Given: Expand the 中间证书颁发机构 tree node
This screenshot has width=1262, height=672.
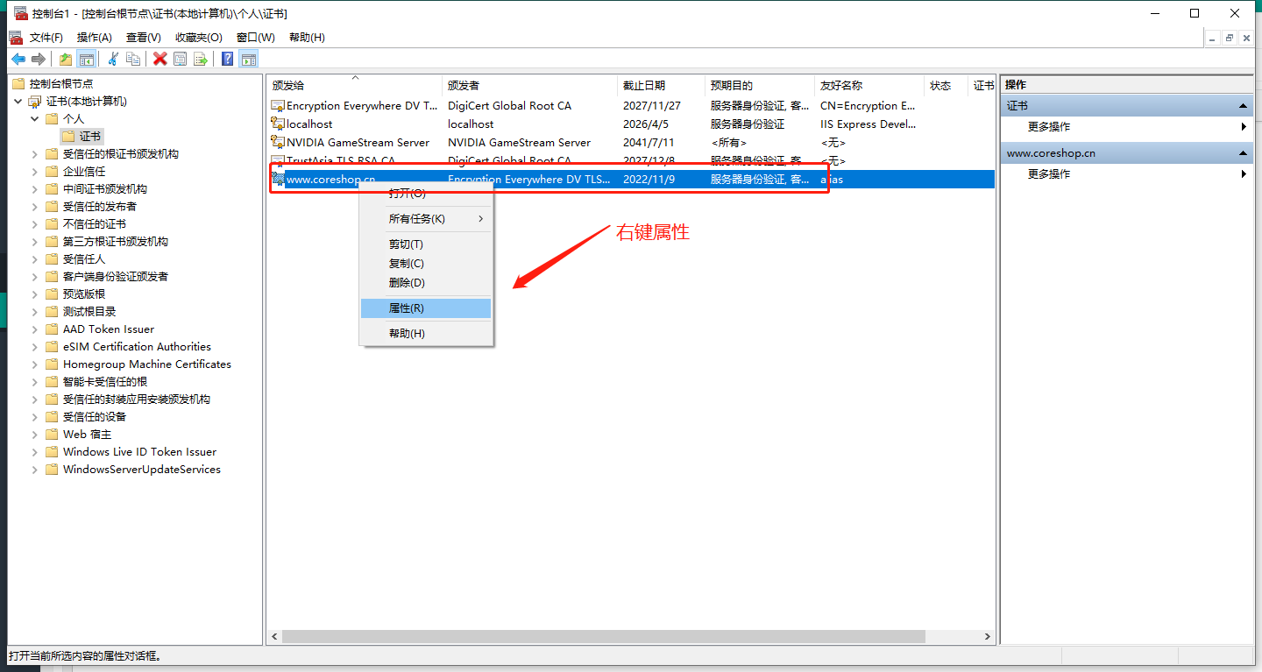Looking at the screenshot, I should (35, 189).
